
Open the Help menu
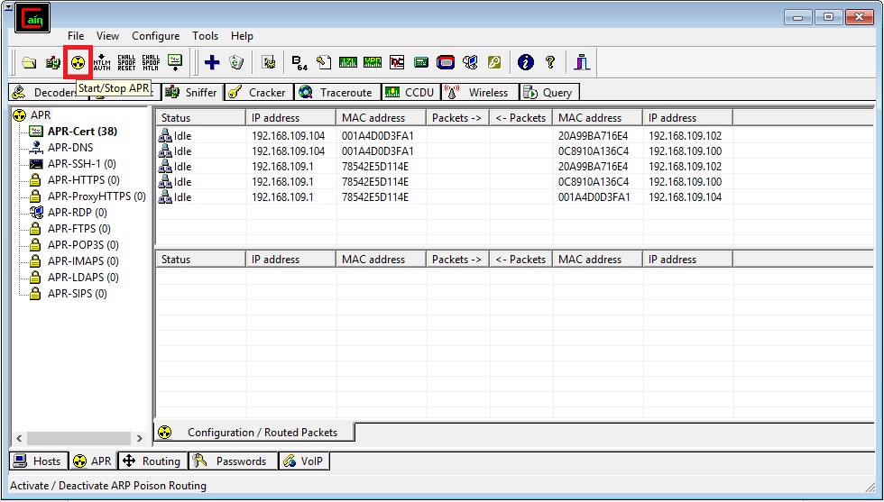(242, 36)
